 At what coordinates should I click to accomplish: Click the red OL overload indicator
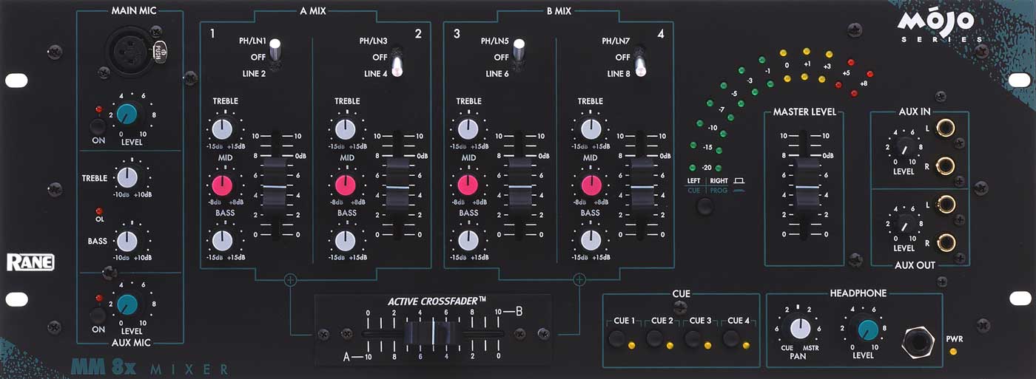(x=98, y=211)
